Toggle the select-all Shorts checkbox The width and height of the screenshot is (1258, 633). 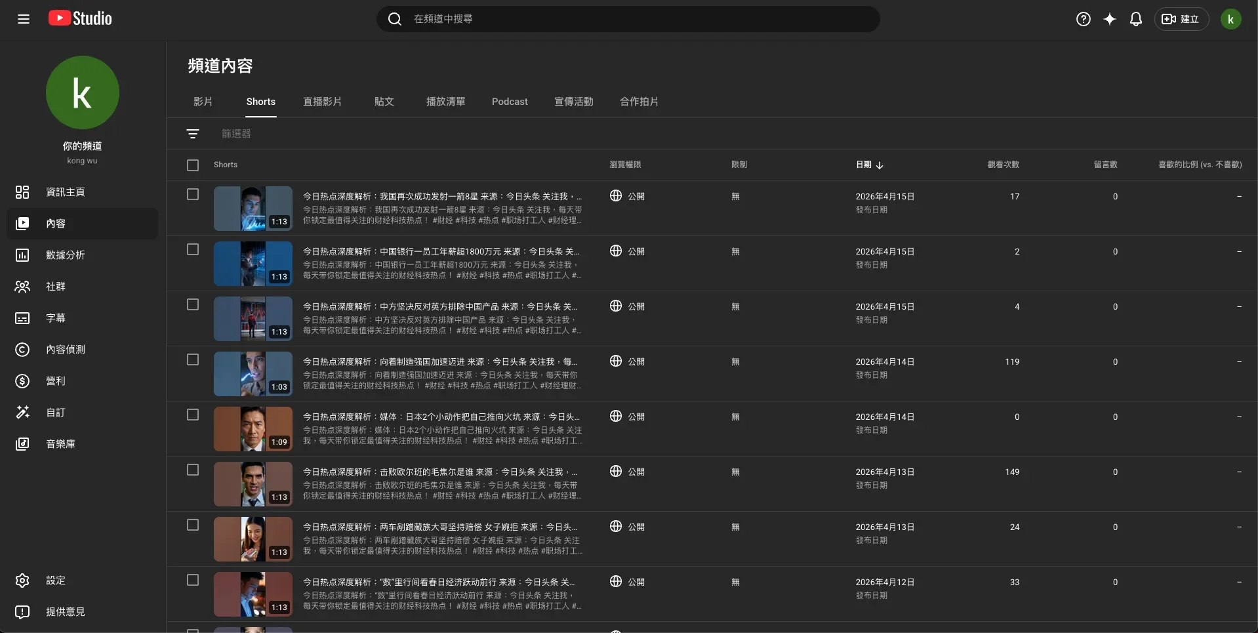click(x=193, y=165)
